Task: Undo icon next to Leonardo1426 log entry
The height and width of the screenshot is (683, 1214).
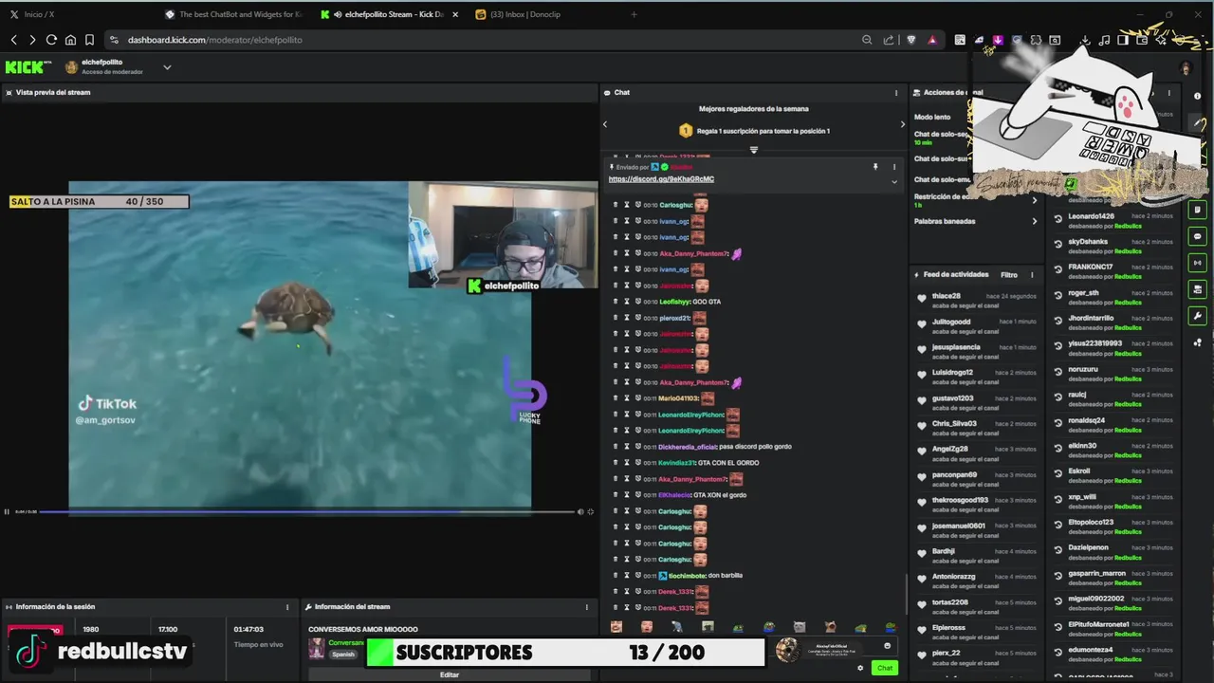Action: click(x=1058, y=217)
